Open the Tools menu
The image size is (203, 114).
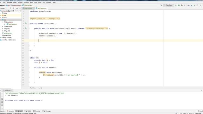click(x=40, y=3)
